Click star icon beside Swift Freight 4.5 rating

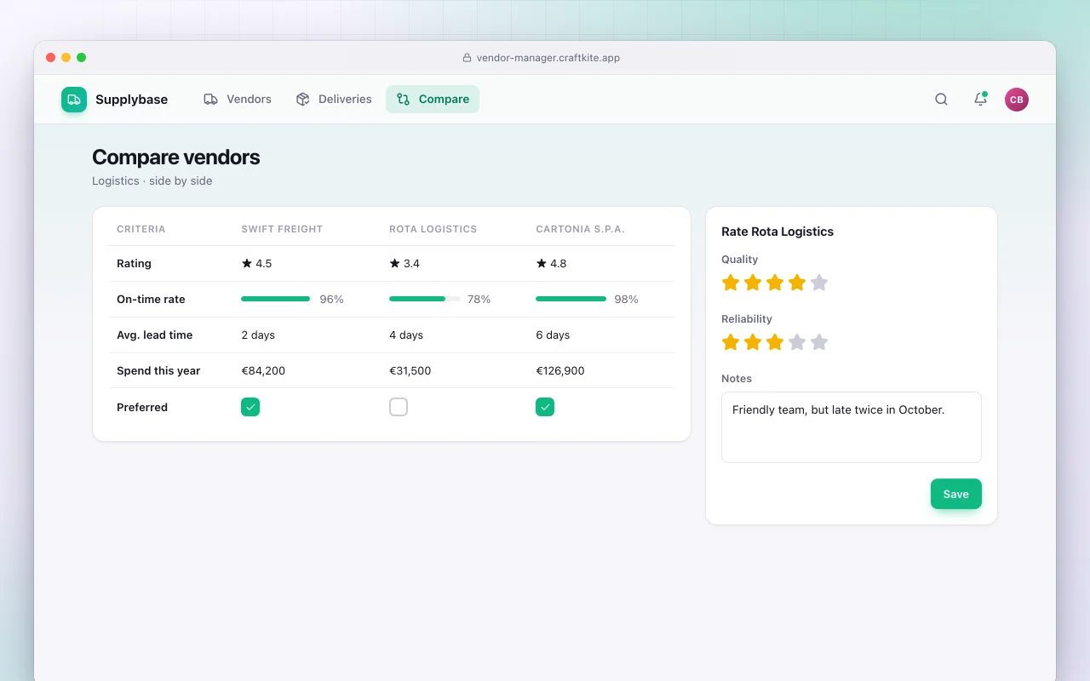point(247,264)
